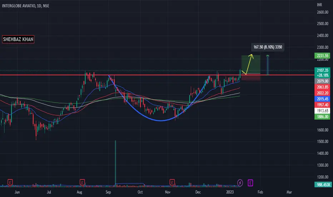Screen dimensions: 333x197
Task: Click the 2300.00 price axis tick
Action: pyautogui.click(x=323, y=47)
